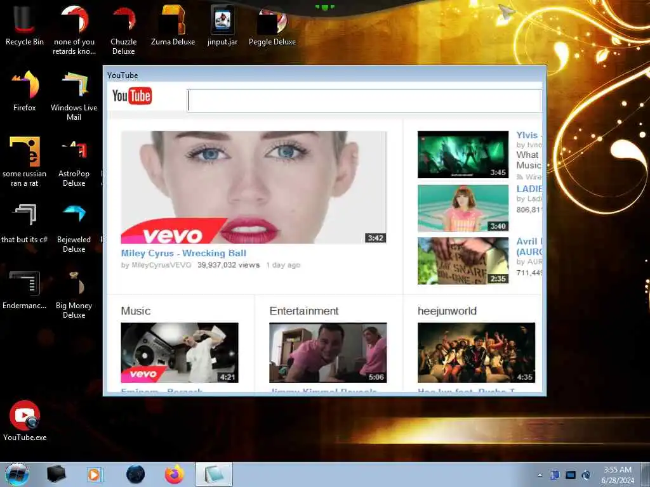Select the YouTube.exe desktop icon
This screenshot has width=650, height=487.
pos(25,421)
